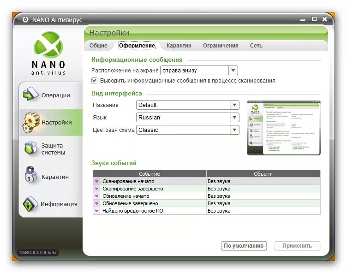Click Без звука for Найдено вредоносное ПО
This screenshot has height=273, width=347.
coord(219,211)
